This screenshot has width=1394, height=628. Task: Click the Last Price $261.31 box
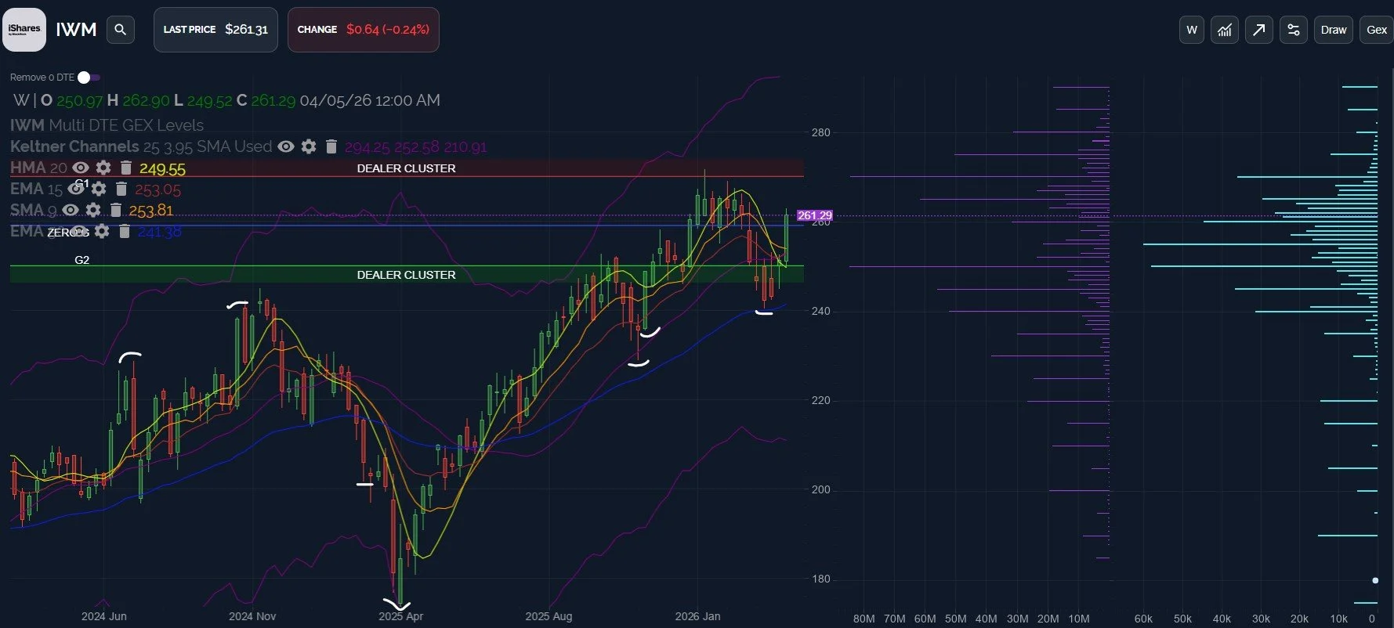pos(215,30)
